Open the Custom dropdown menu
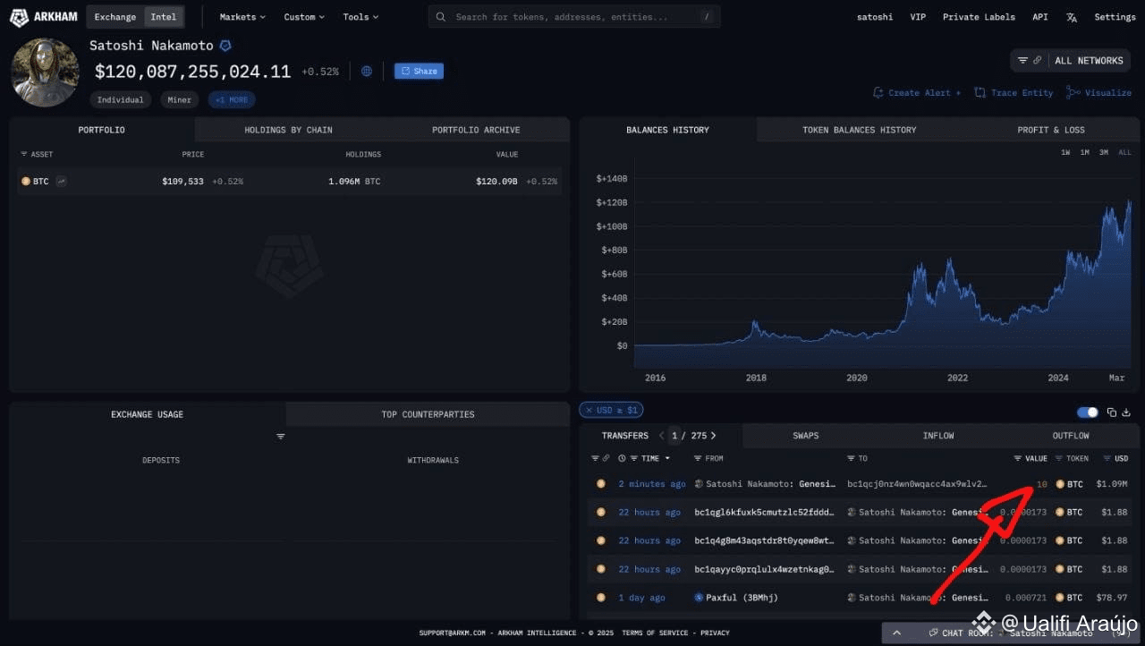 304,17
